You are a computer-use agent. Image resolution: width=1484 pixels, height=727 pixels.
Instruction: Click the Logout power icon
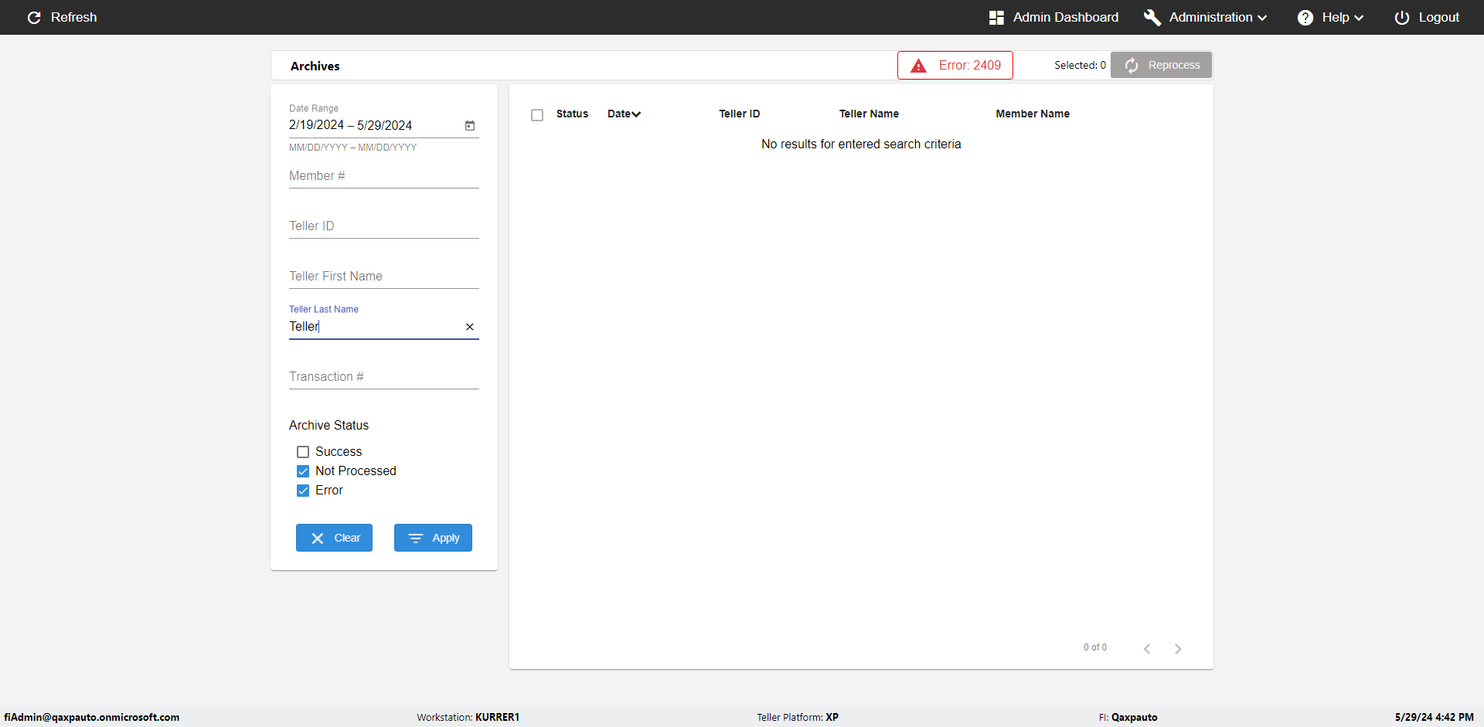click(1402, 17)
